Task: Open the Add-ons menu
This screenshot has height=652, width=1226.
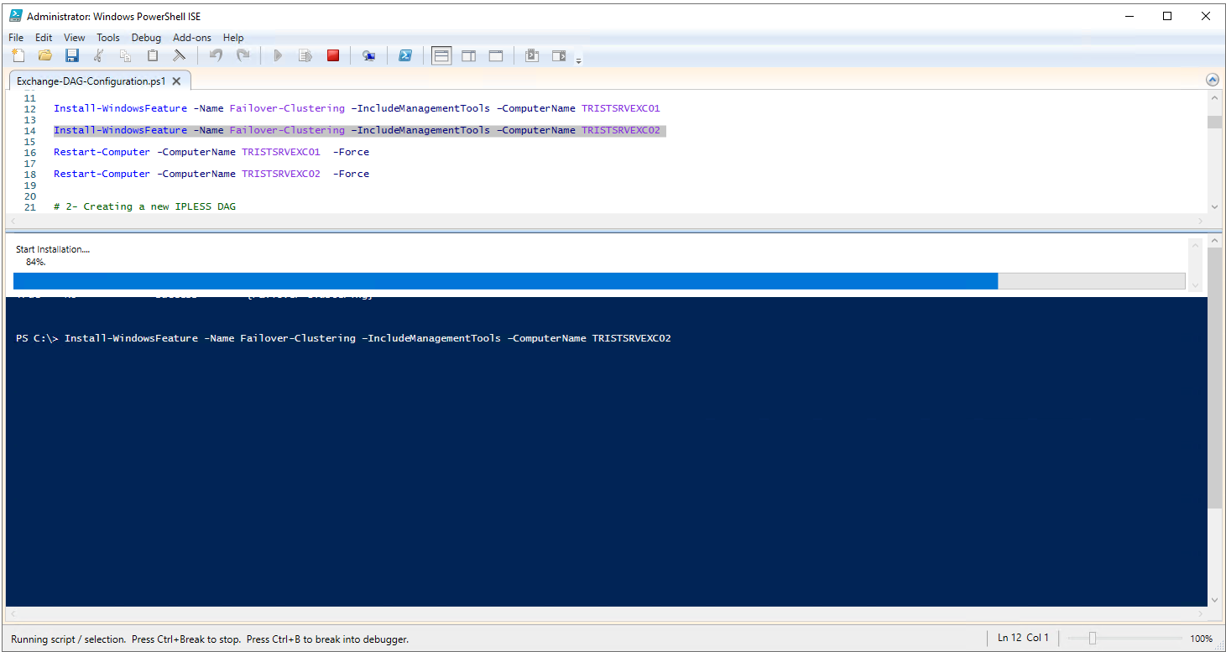Action: 192,38
